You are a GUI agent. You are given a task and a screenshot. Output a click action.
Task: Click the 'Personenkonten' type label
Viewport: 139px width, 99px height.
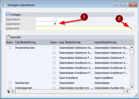pos(25,48)
